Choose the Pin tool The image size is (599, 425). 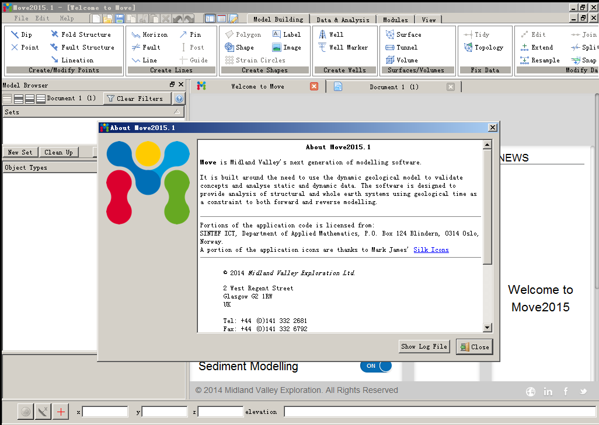coord(190,35)
